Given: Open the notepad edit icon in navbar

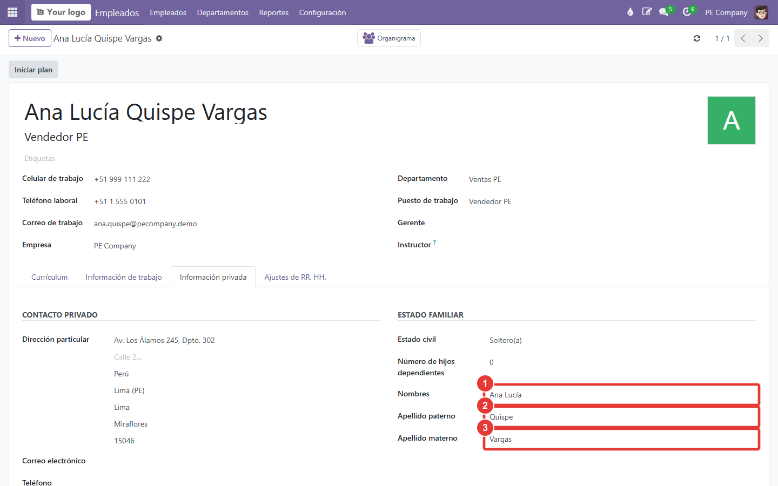Looking at the screenshot, I should point(647,12).
